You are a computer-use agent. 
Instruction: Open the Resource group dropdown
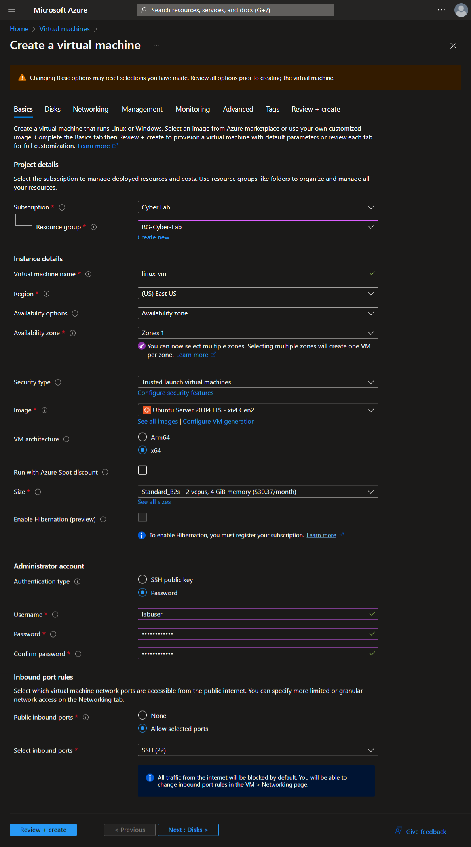[258, 227]
